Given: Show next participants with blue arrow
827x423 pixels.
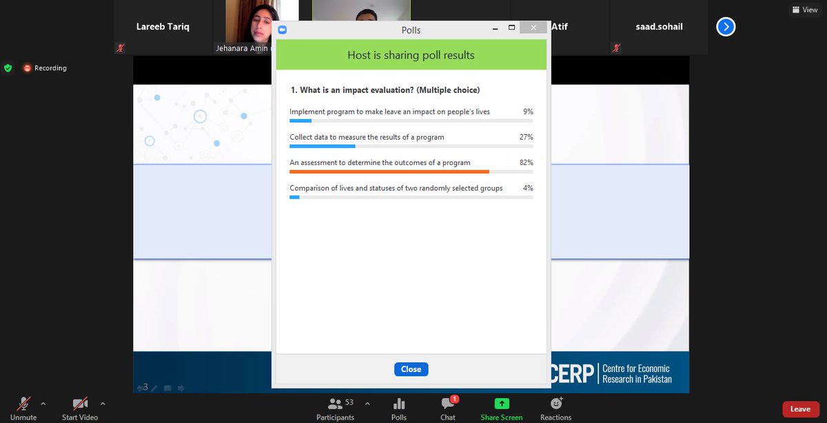Looking at the screenshot, I should [x=726, y=27].
